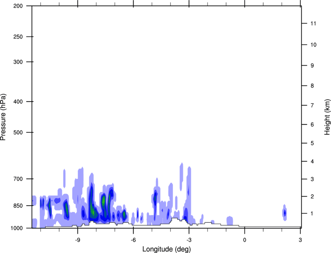The height and width of the screenshot is (253, 331).
Task: Click the 0 longitude tick label
Action: pos(245,240)
